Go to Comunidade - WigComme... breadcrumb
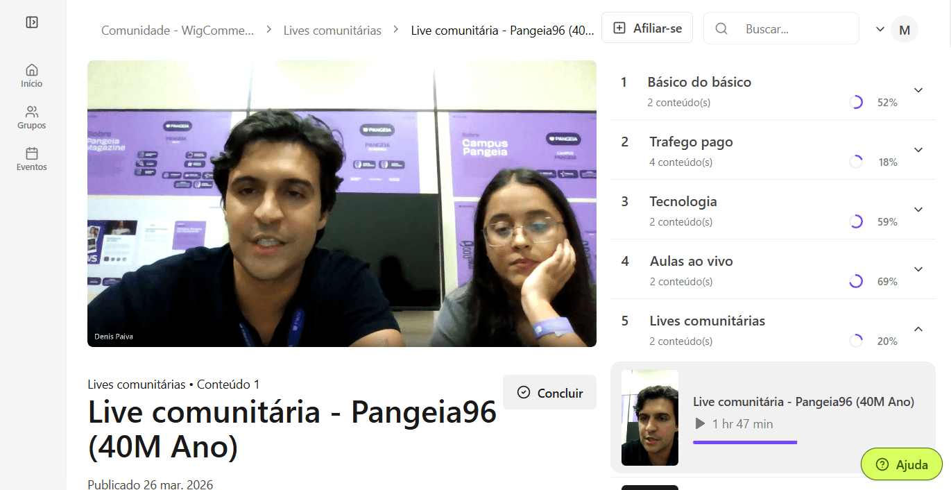 [x=178, y=30]
